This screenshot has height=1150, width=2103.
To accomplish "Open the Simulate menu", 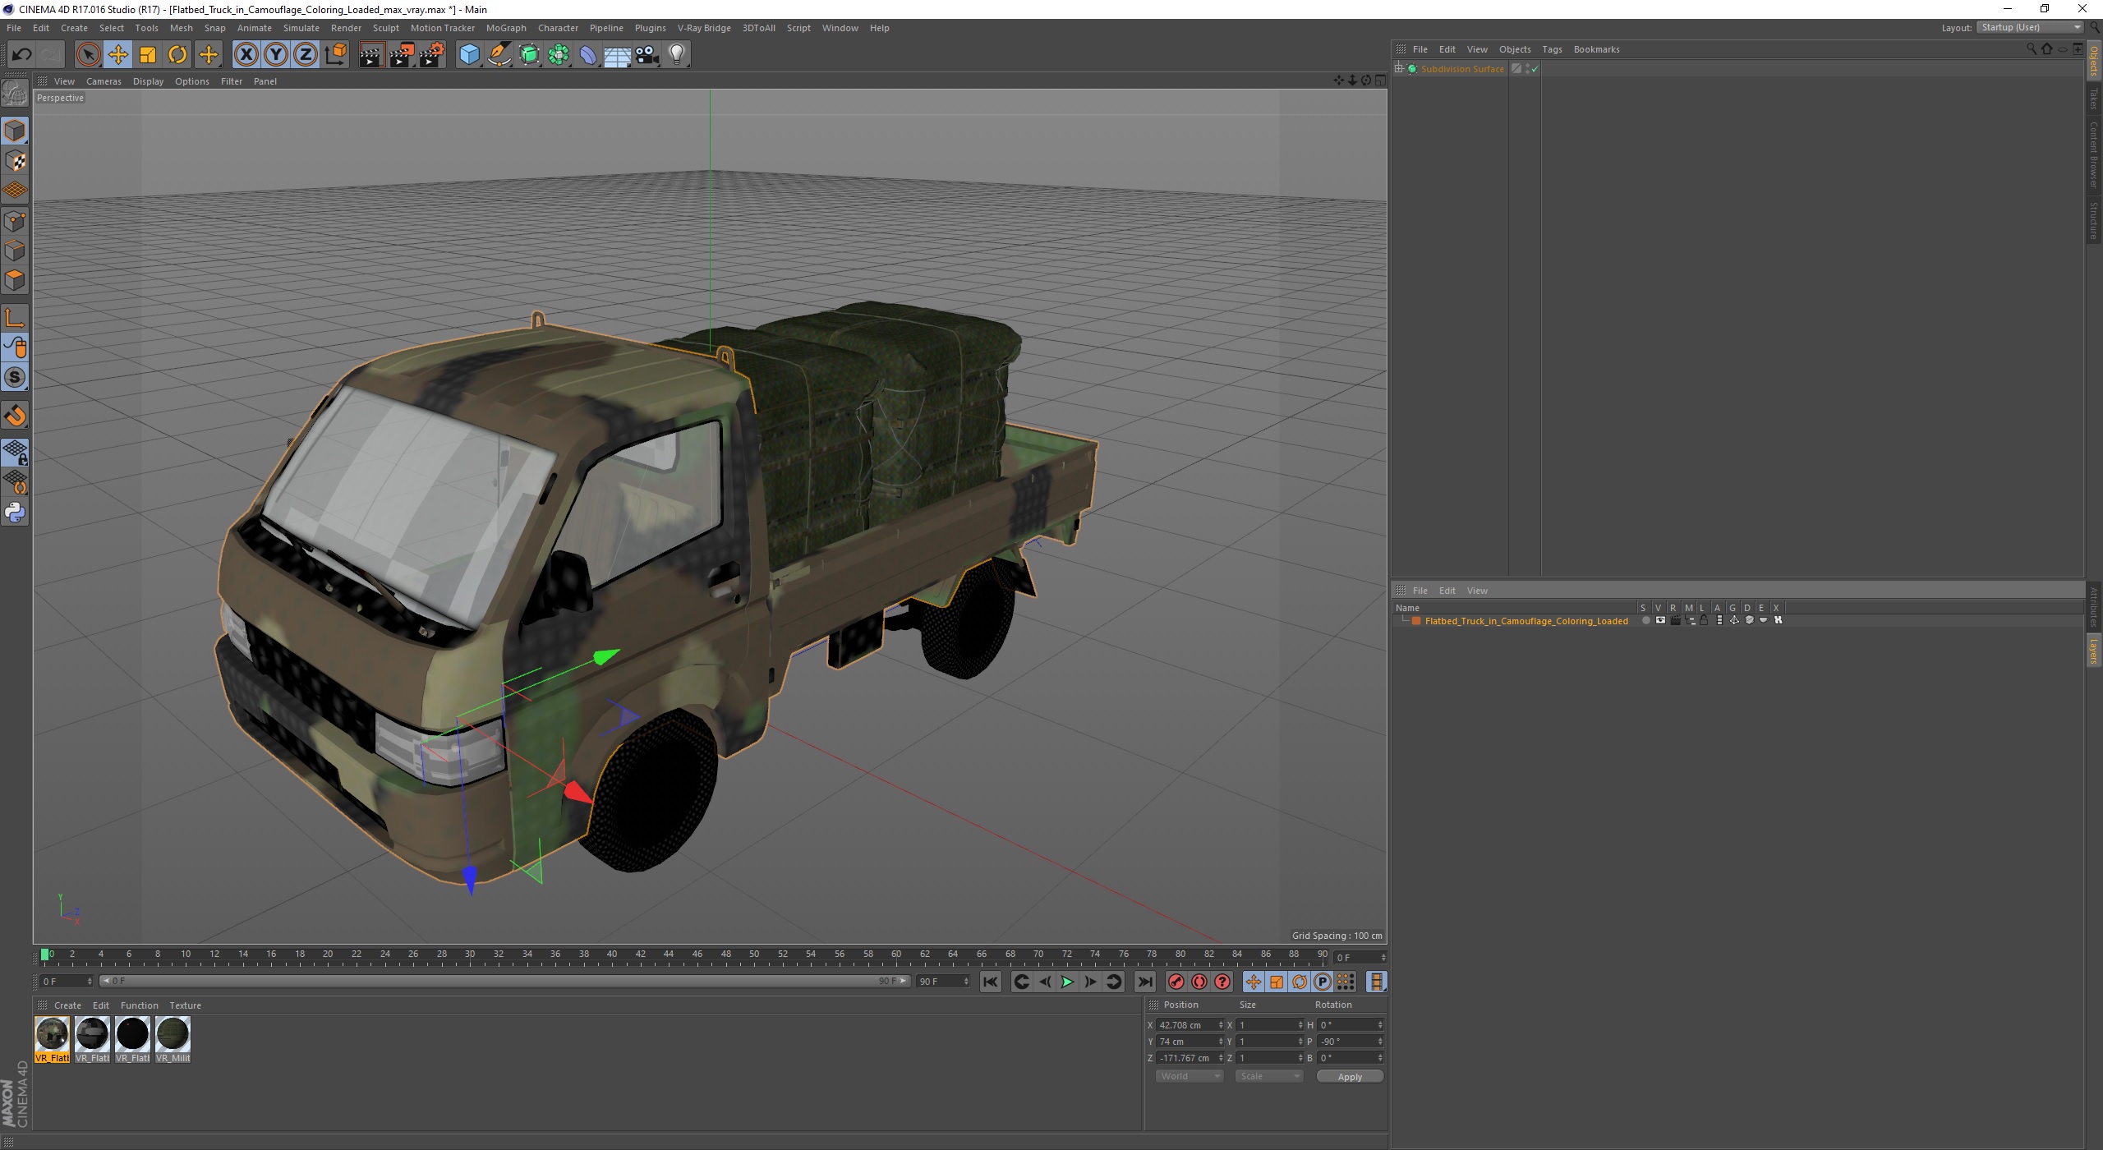I will (301, 28).
